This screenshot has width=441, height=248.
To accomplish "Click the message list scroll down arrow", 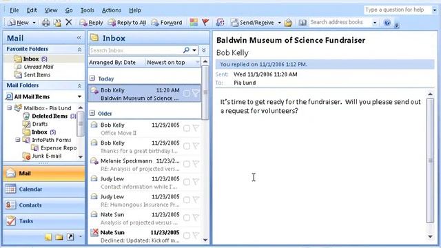I will click(x=205, y=240).
